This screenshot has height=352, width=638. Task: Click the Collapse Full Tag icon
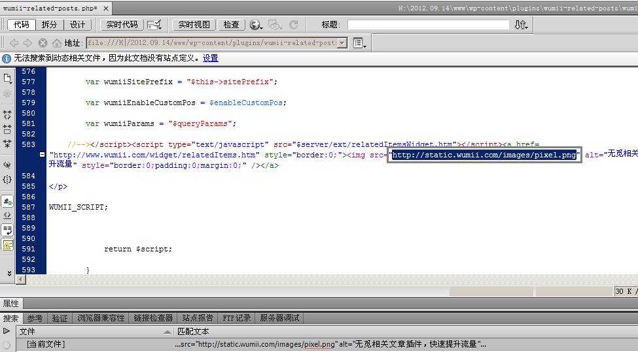[7, 115]
